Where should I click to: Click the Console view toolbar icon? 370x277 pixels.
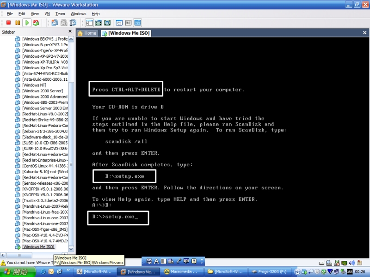137,23
